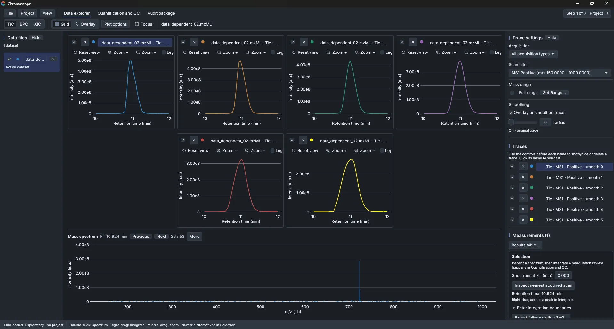Remove the blue trace plot card
The image size is (614, 329).
pos(85,42)
